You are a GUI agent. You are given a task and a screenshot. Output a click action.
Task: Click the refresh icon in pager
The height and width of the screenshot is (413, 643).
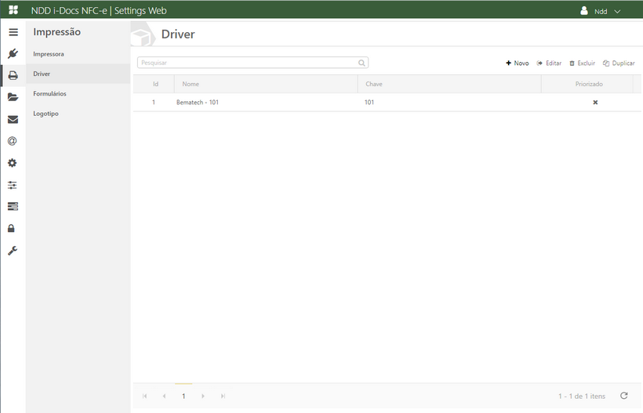tap(623, 396)
